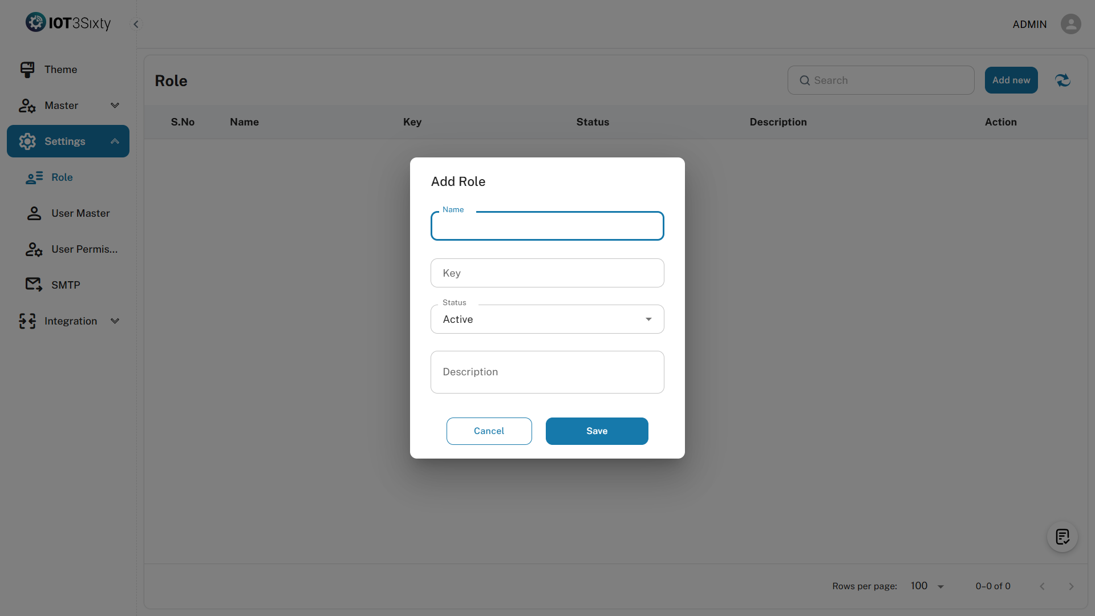Open User Master page
Image resolution: width=1095 pixels, height=616 pixels.
pos(80,213)
